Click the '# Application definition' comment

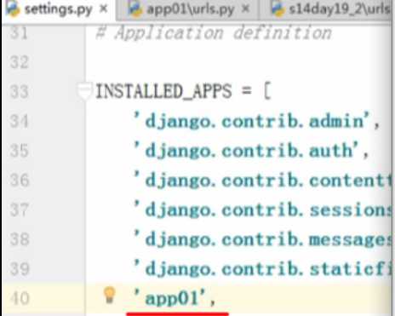(x=214, y=33)
